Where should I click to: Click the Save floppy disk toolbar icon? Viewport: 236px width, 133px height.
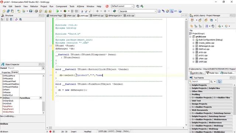pyautogui.click(x=31, y=11)
